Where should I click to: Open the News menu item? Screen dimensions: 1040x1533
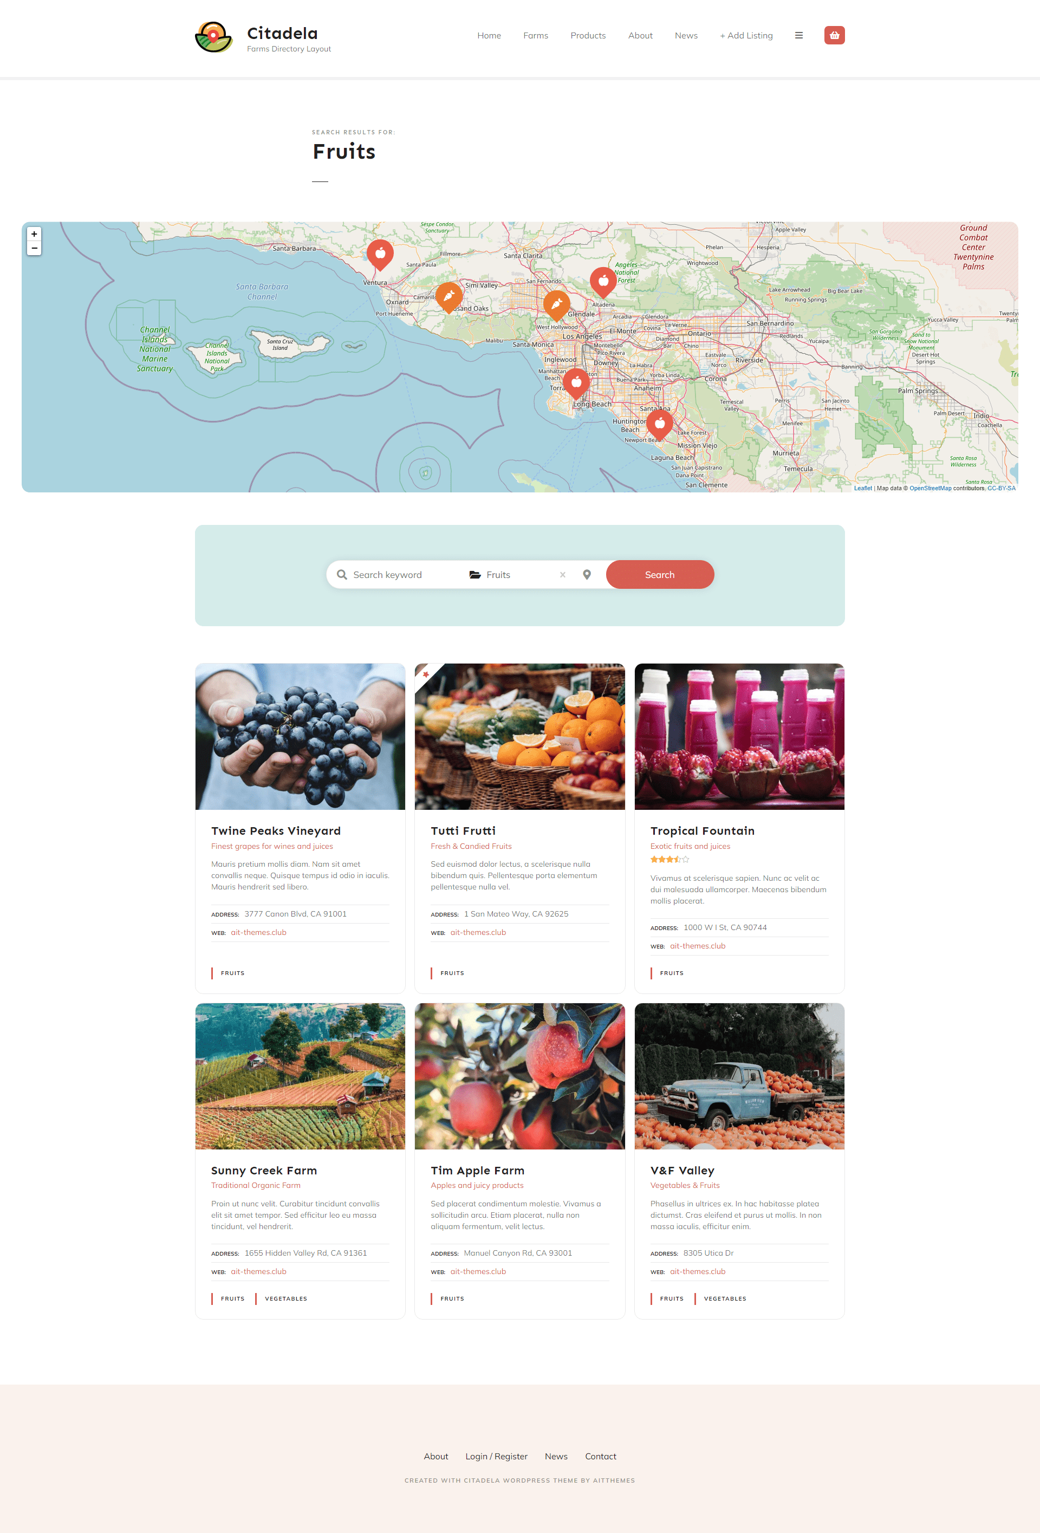(685, 35)
